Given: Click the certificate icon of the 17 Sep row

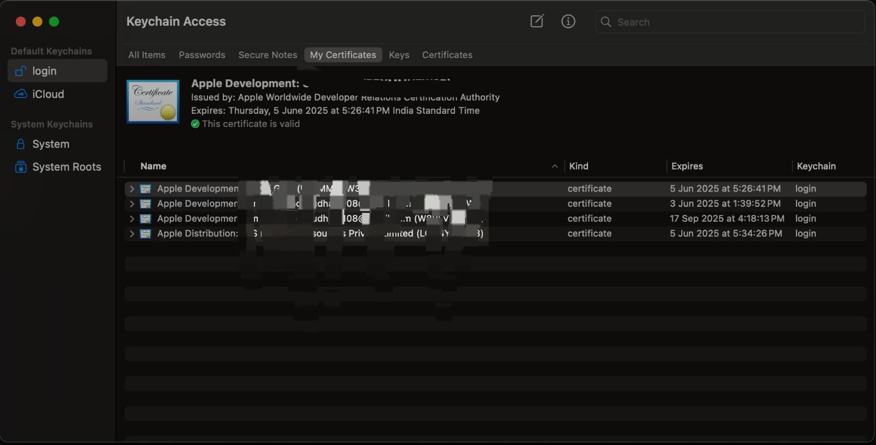Looking at the screenshot, I should (146, 218).
